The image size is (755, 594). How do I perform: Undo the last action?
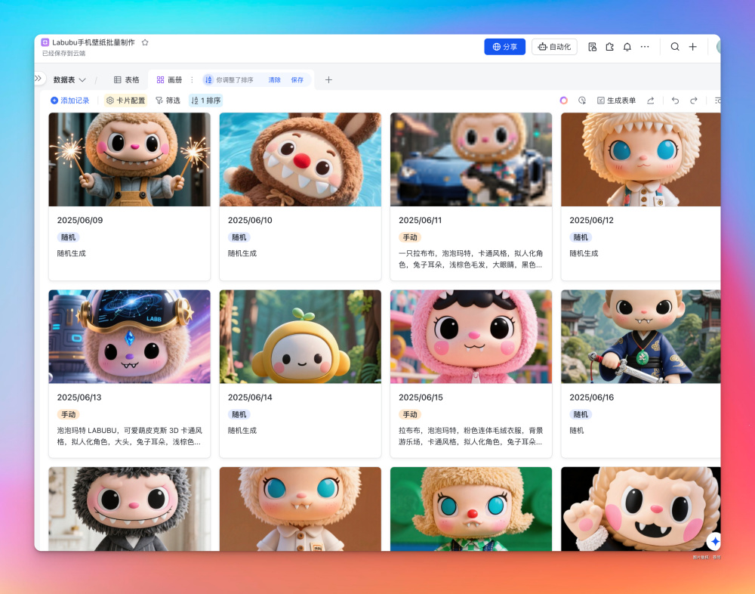click(x=675, y=101)
